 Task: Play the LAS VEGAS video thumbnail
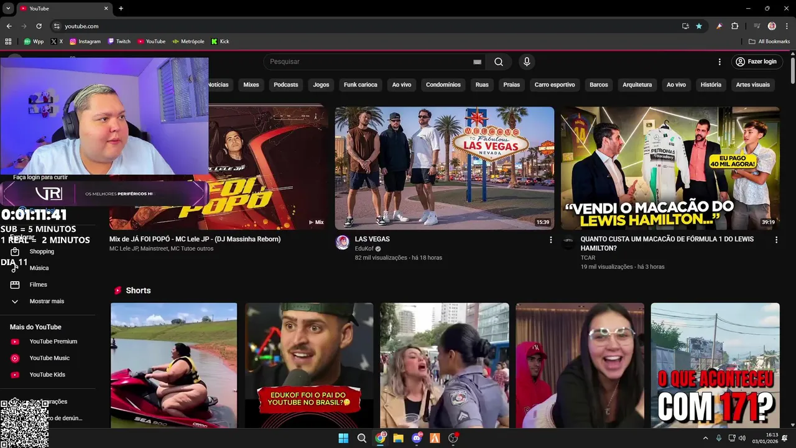(445, 168)
